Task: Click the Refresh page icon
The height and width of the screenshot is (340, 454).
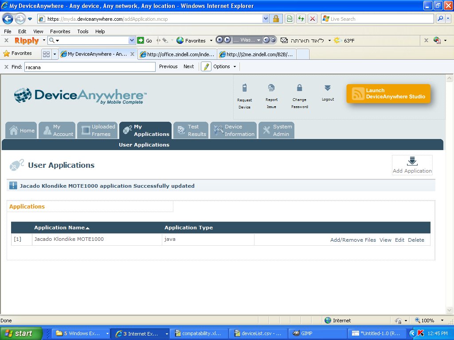Action: coord(301,19)
